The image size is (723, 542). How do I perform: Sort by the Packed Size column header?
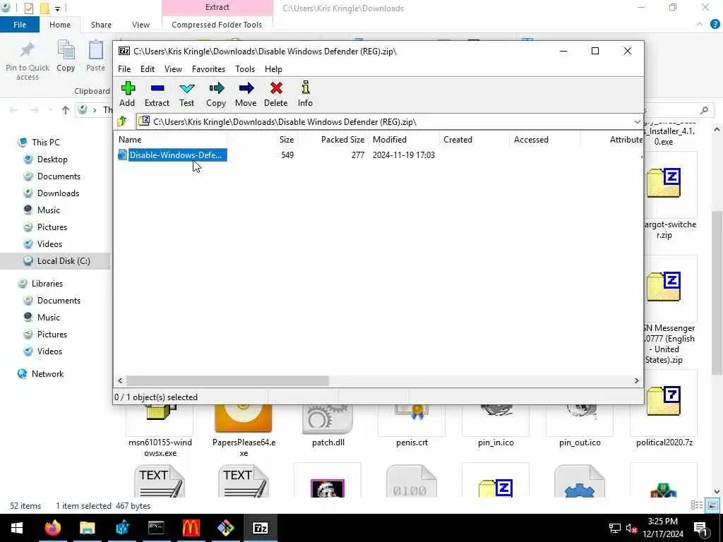click(x=333, y=140)
